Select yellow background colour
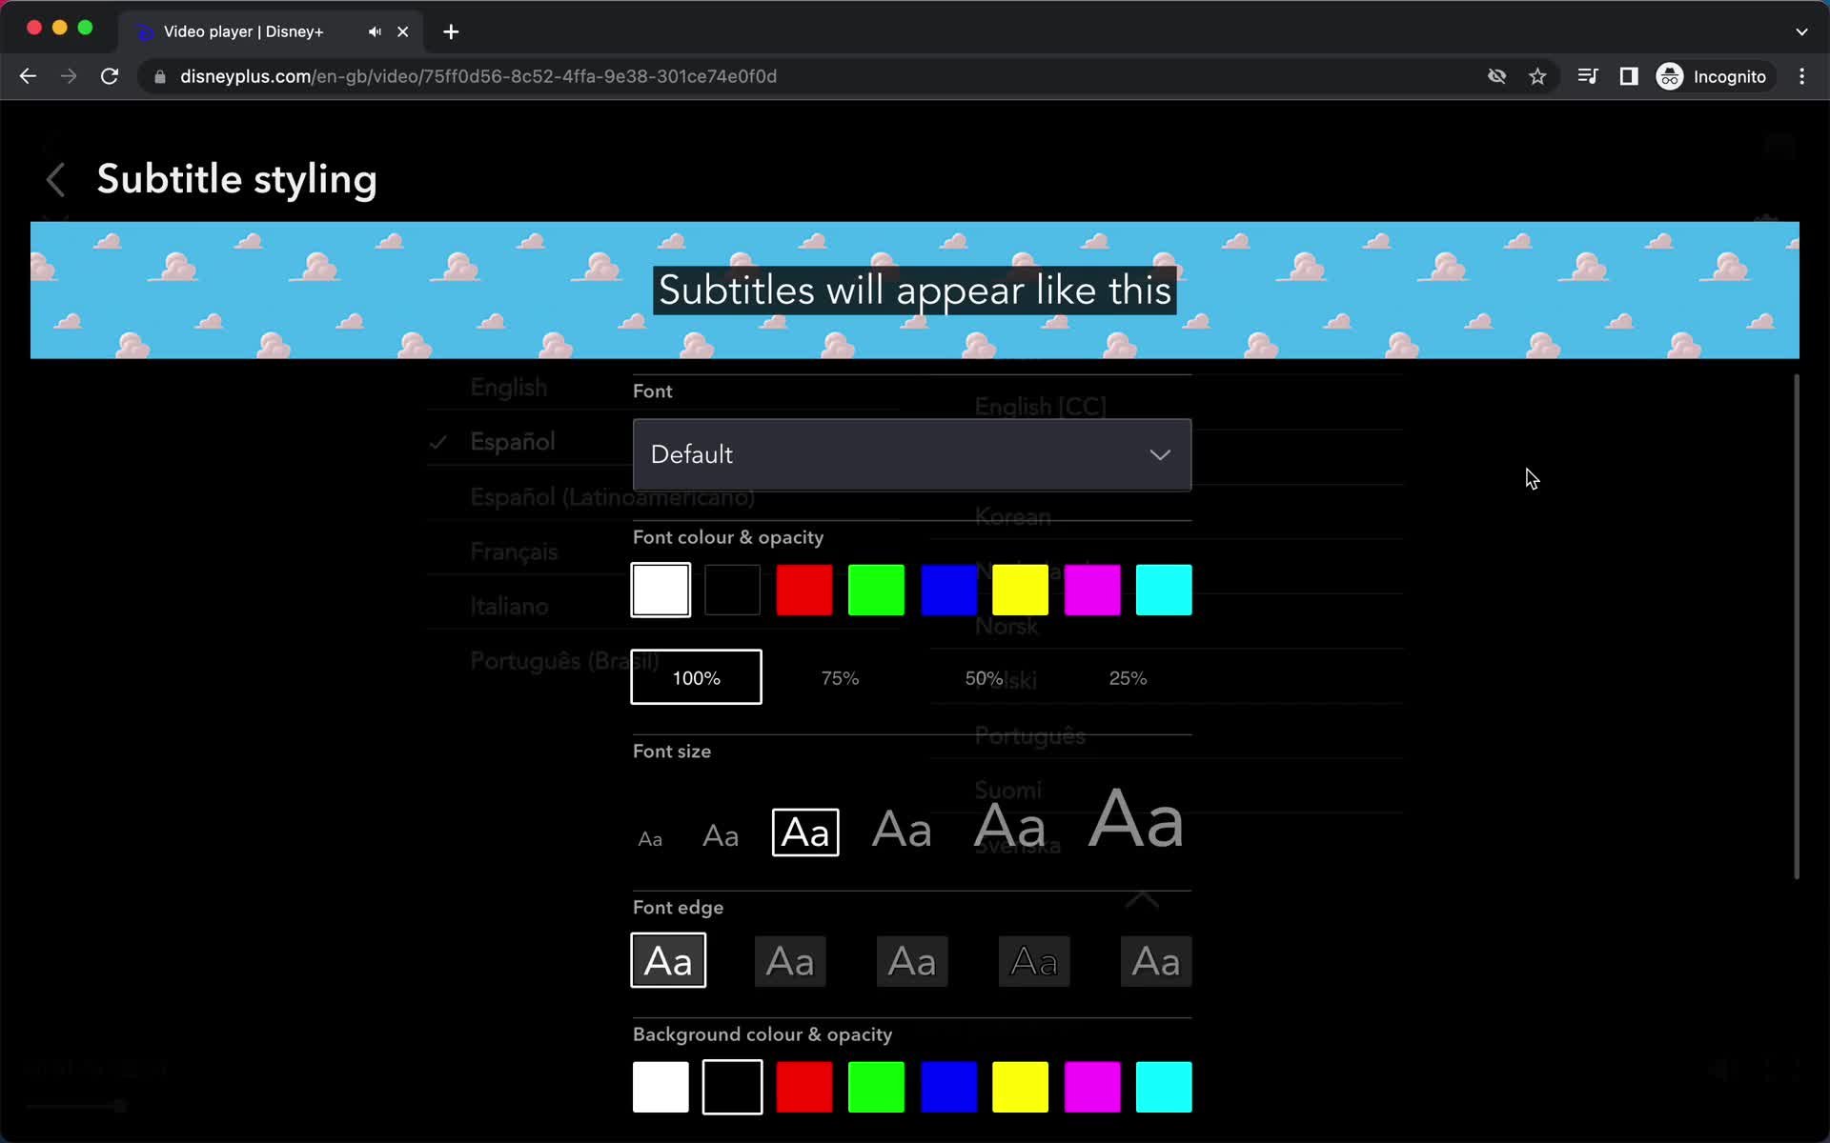1830x1143 pixels. tap(1020, 1087)
